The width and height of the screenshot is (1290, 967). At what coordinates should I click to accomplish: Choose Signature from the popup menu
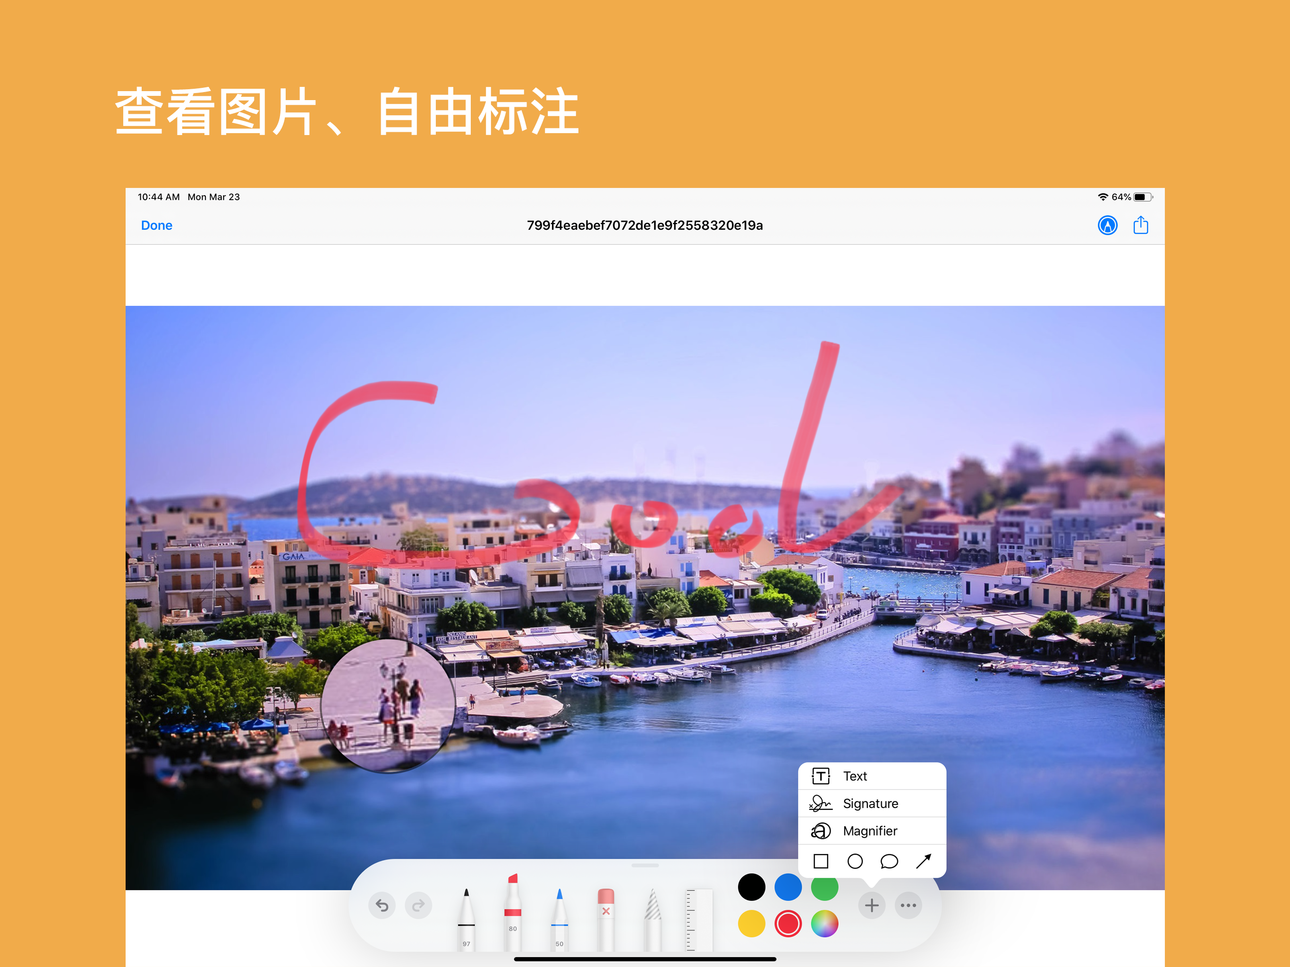click(x=871, y=803)
